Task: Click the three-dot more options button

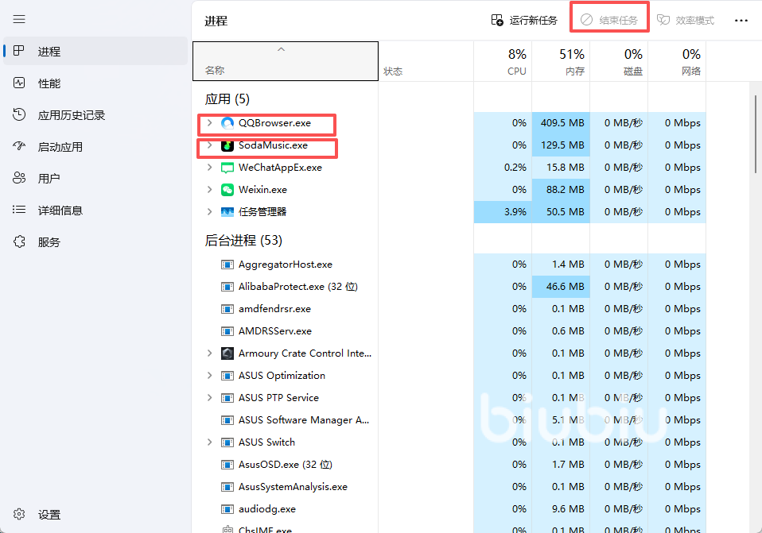Action: (741, 20)
